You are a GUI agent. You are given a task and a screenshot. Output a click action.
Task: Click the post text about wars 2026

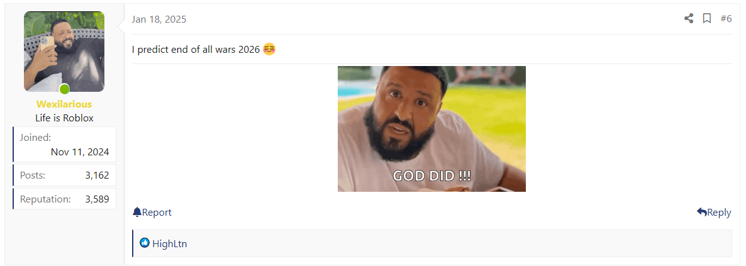click(196, 50)
